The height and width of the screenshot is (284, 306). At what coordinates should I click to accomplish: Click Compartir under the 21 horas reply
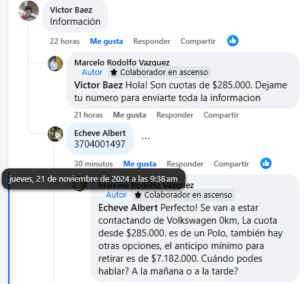tap(221, 115)
